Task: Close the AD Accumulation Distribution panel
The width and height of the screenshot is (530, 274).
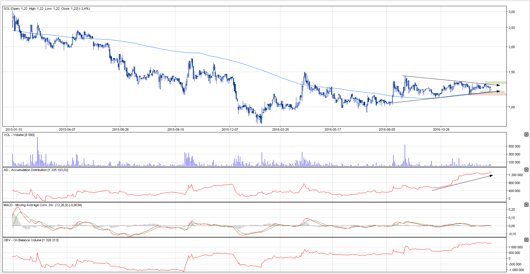Action: (x=526, y=170)
